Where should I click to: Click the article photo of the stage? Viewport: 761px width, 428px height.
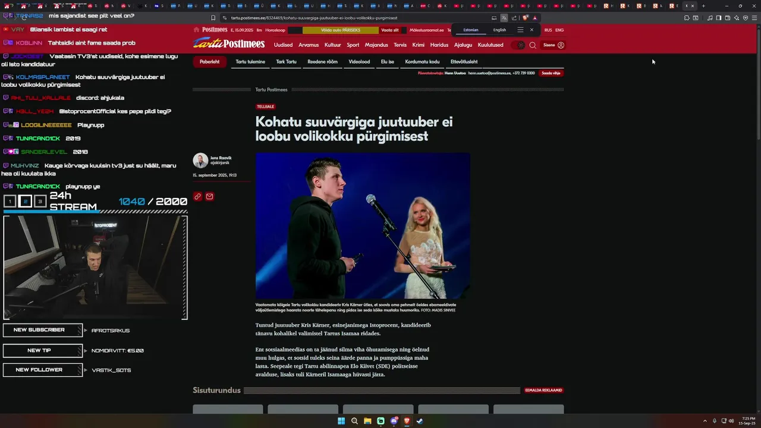pyautogui.click(x=363, y=226)
